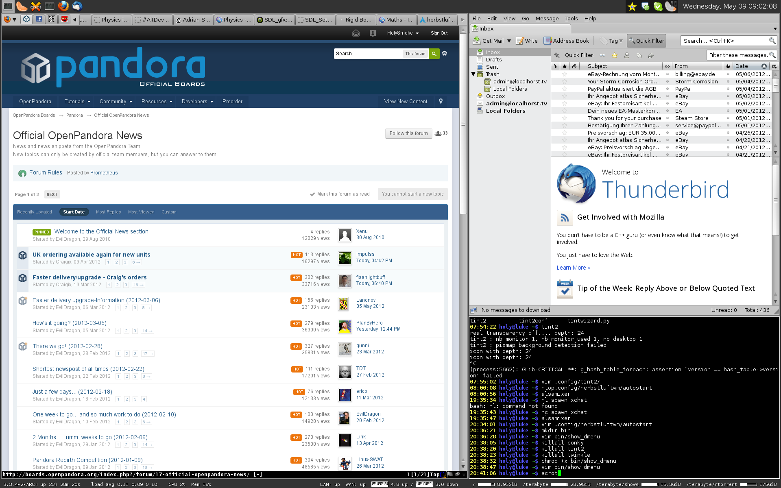Open XChat launcher in the top panel
The width and height of the screenshot is (781, 488).
coord(36,6)
